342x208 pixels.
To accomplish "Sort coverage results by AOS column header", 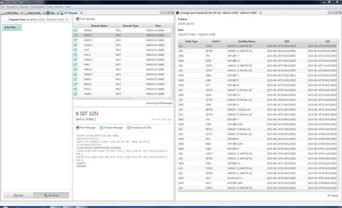I will click(x=287, y=41).
